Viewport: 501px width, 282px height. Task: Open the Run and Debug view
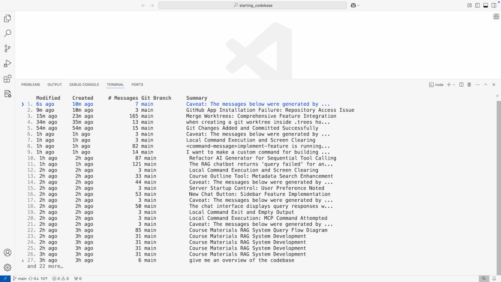[7, 64]
